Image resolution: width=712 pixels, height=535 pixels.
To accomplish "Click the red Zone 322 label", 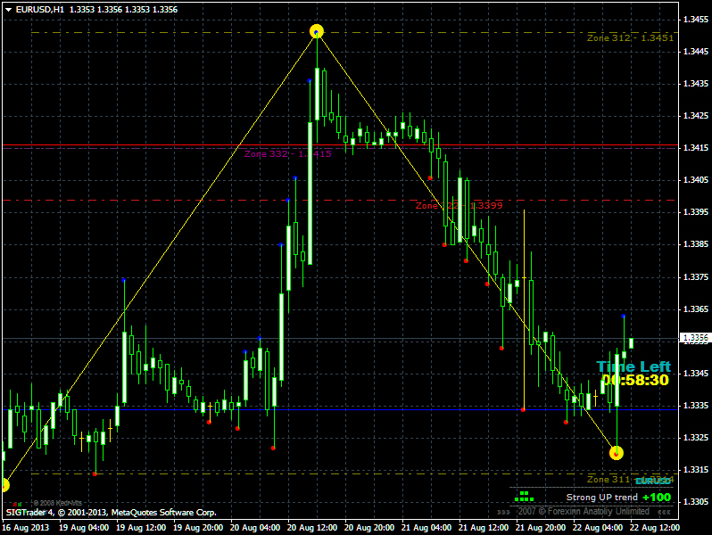I will tap(459, 205).
